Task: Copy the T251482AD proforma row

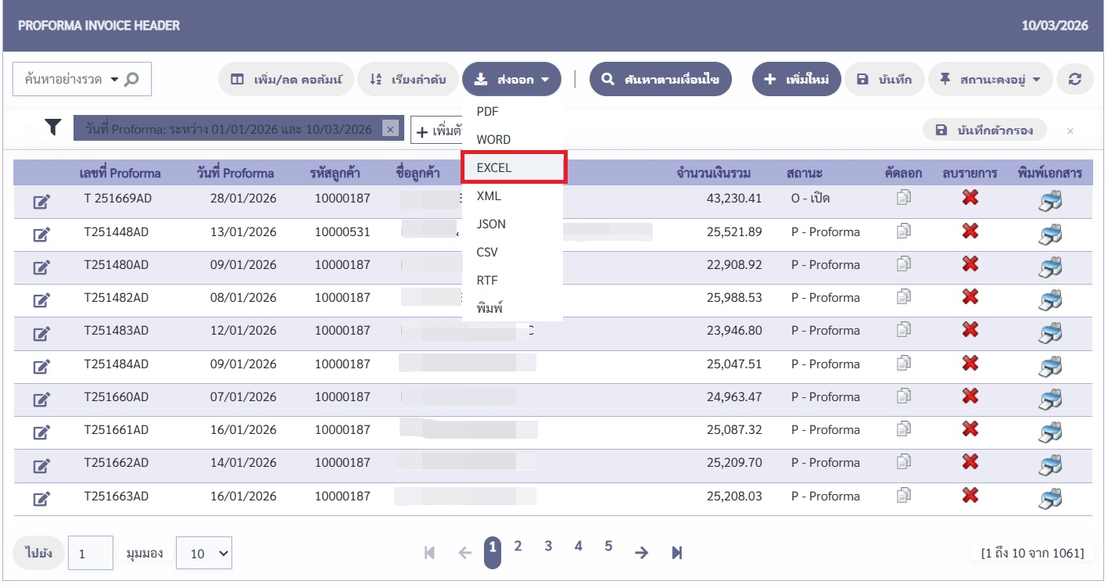Action: click(x=904, y=297)
